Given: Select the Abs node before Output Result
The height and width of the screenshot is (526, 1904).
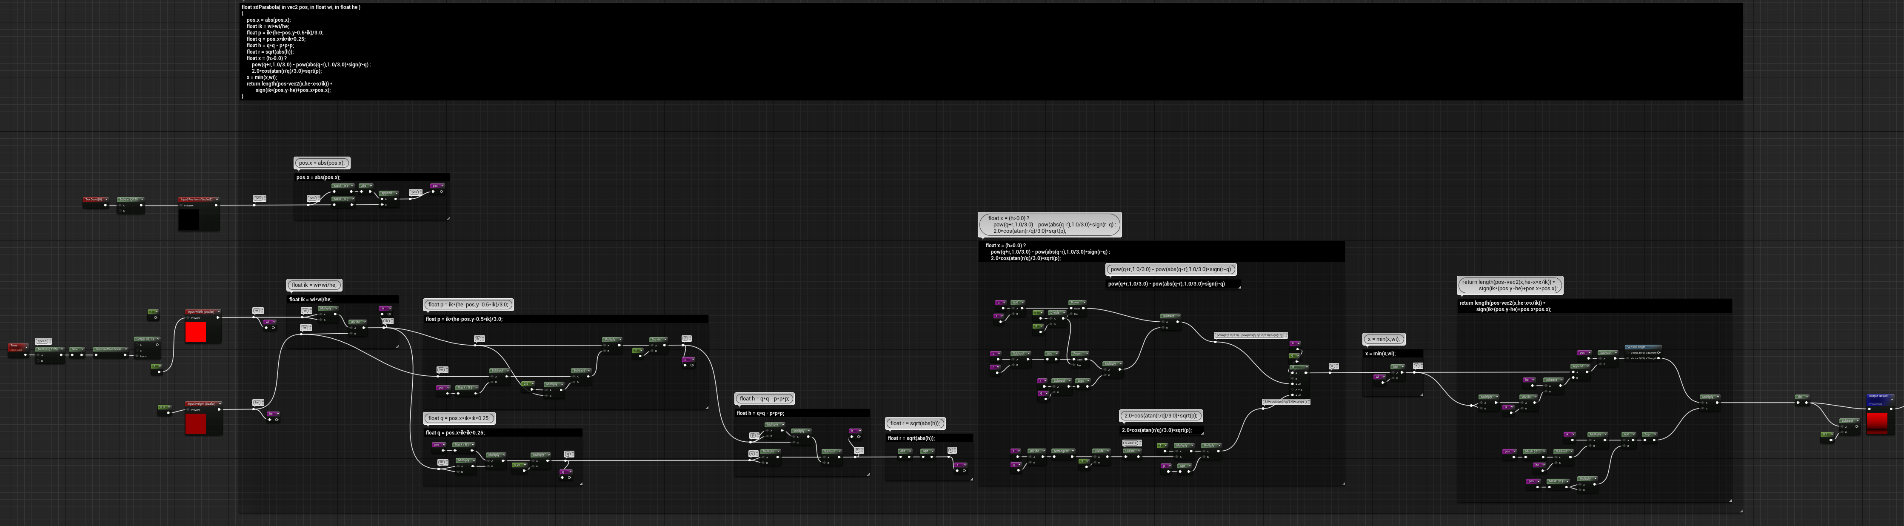Looking at the screenshot, I should coord(1803,400).
